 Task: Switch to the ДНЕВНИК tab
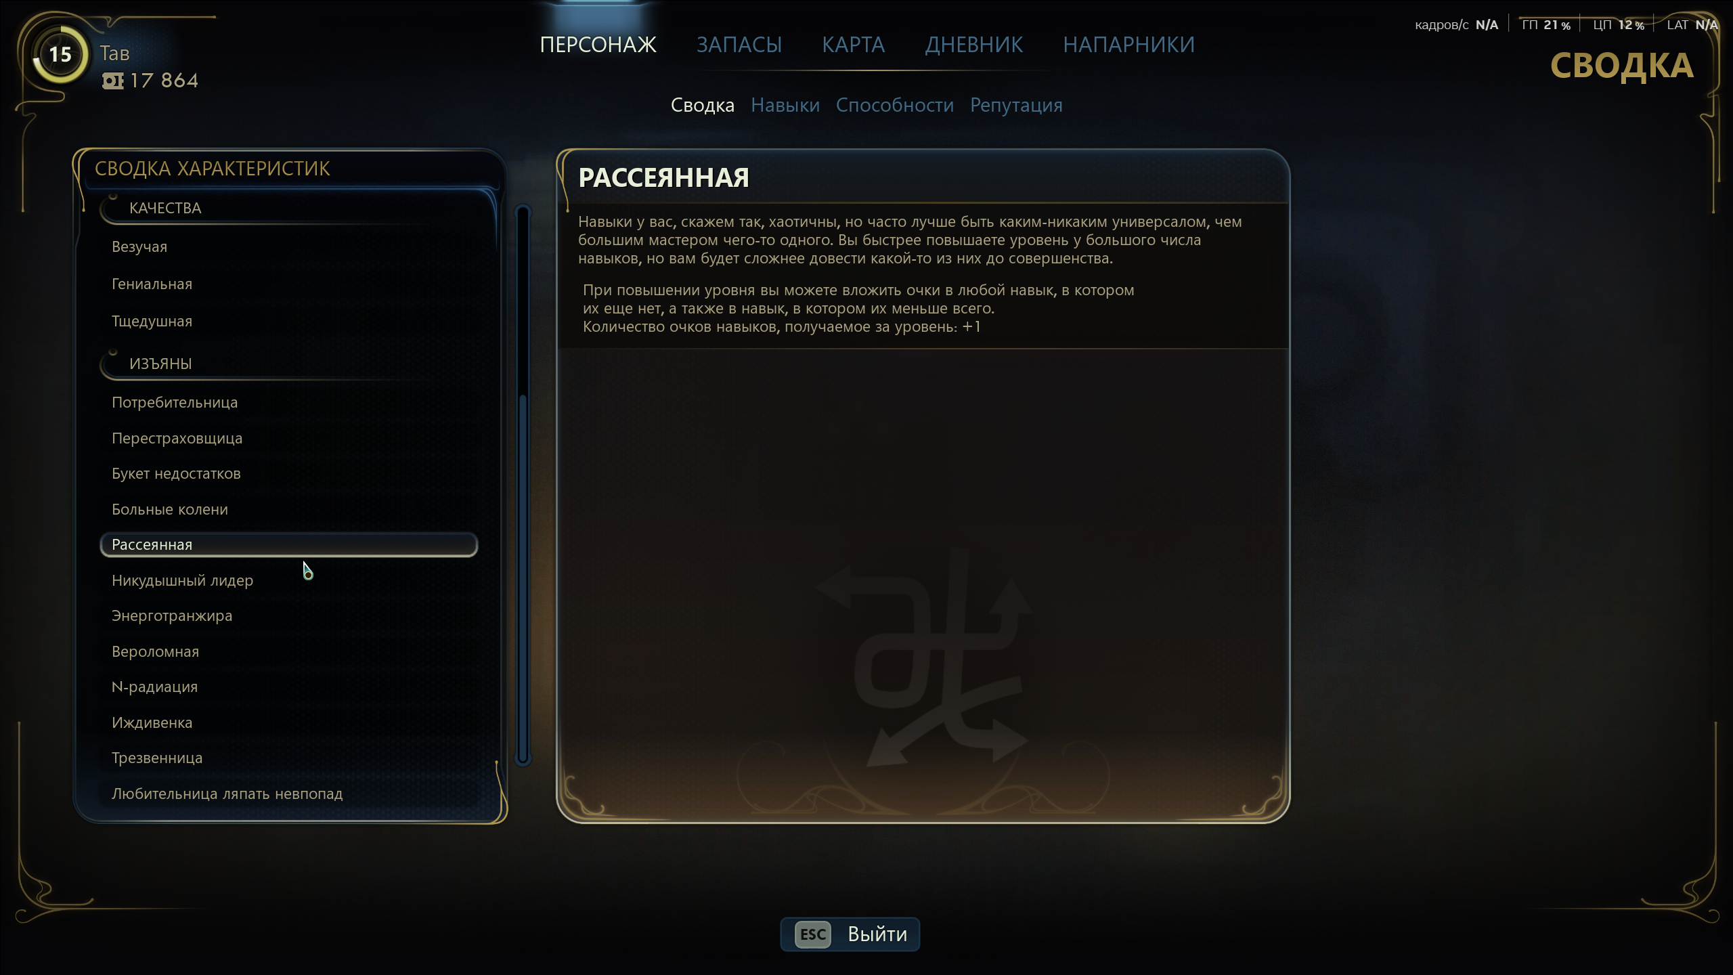(973, 45)
